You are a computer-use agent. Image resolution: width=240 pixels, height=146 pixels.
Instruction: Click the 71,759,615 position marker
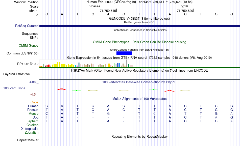point(108,11)
